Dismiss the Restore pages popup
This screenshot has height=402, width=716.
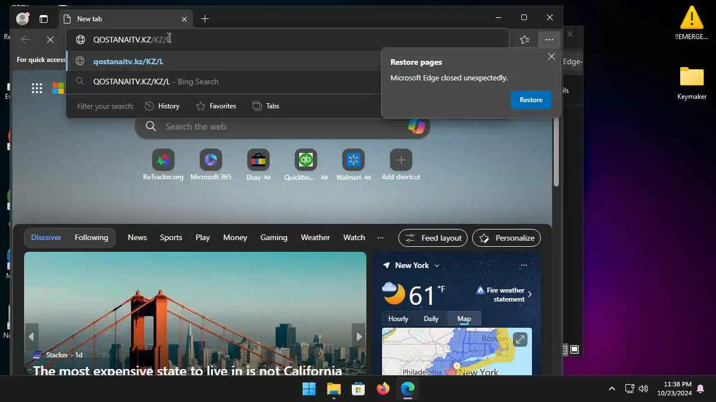coord(552,57)
